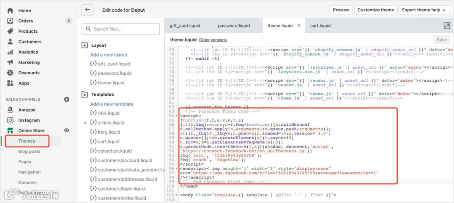This screenshot has height=203, width=454.
Task: Open customers/order.liquid template
Action: (122, 198)
